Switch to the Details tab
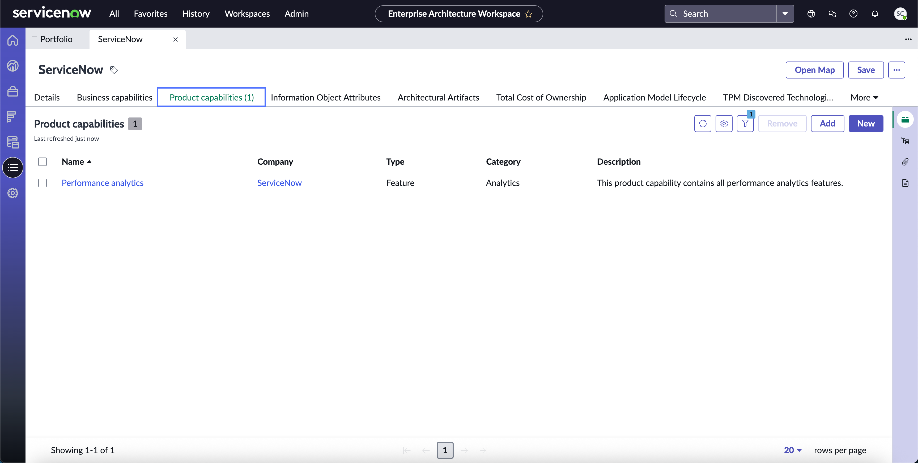Viewport: 918px width, 463px height. 47,98
